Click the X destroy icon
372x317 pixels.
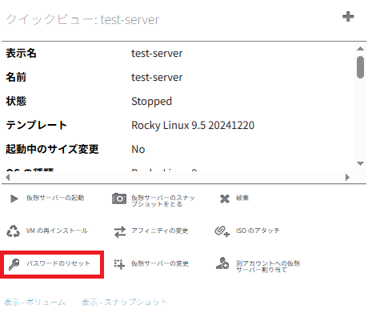click(225, 199)
